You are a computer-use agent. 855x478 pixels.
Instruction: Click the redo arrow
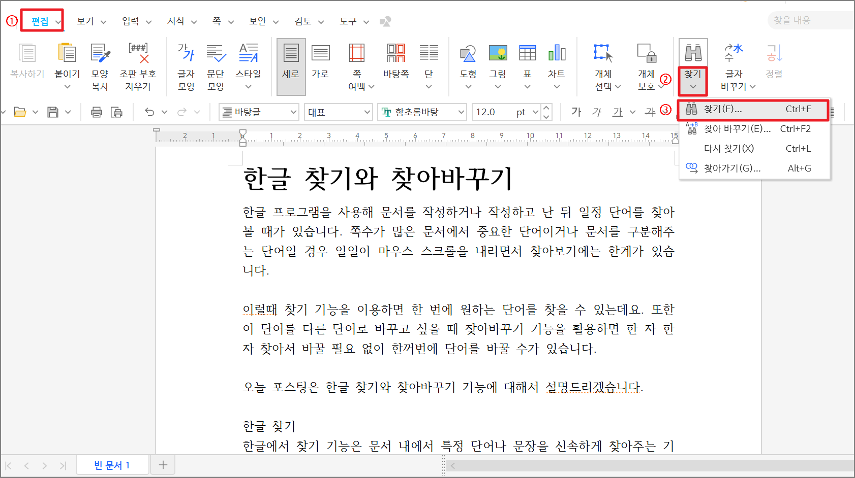point(181,112)
